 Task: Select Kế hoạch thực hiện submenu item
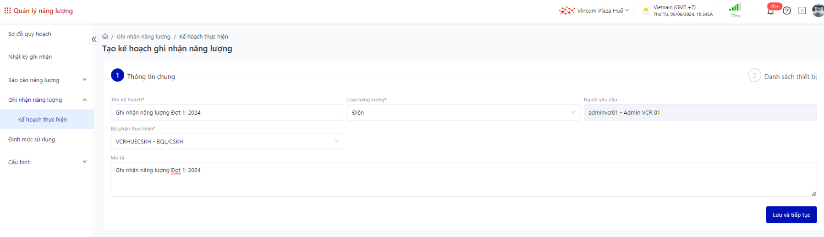tap(43, 120)
